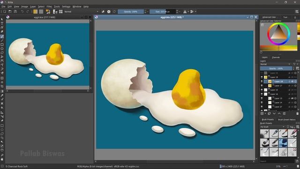Viewport: 300px width, 169px height.
Task: Open the brush preset tag dropdown
Action: point(272,127)
